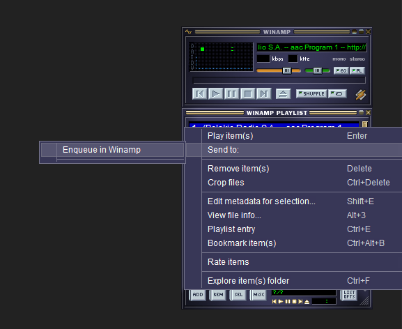
Task: Expand the 'Rate items' submenu entry
Action: [293, 262]
